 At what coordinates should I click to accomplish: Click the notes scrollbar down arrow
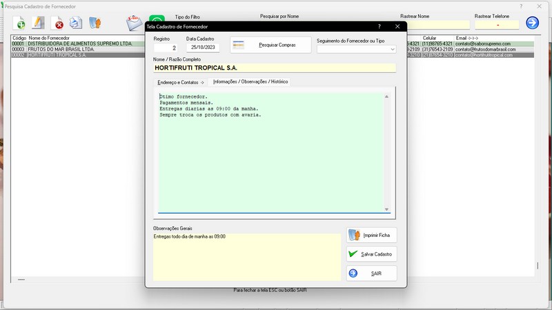point(386,209)
